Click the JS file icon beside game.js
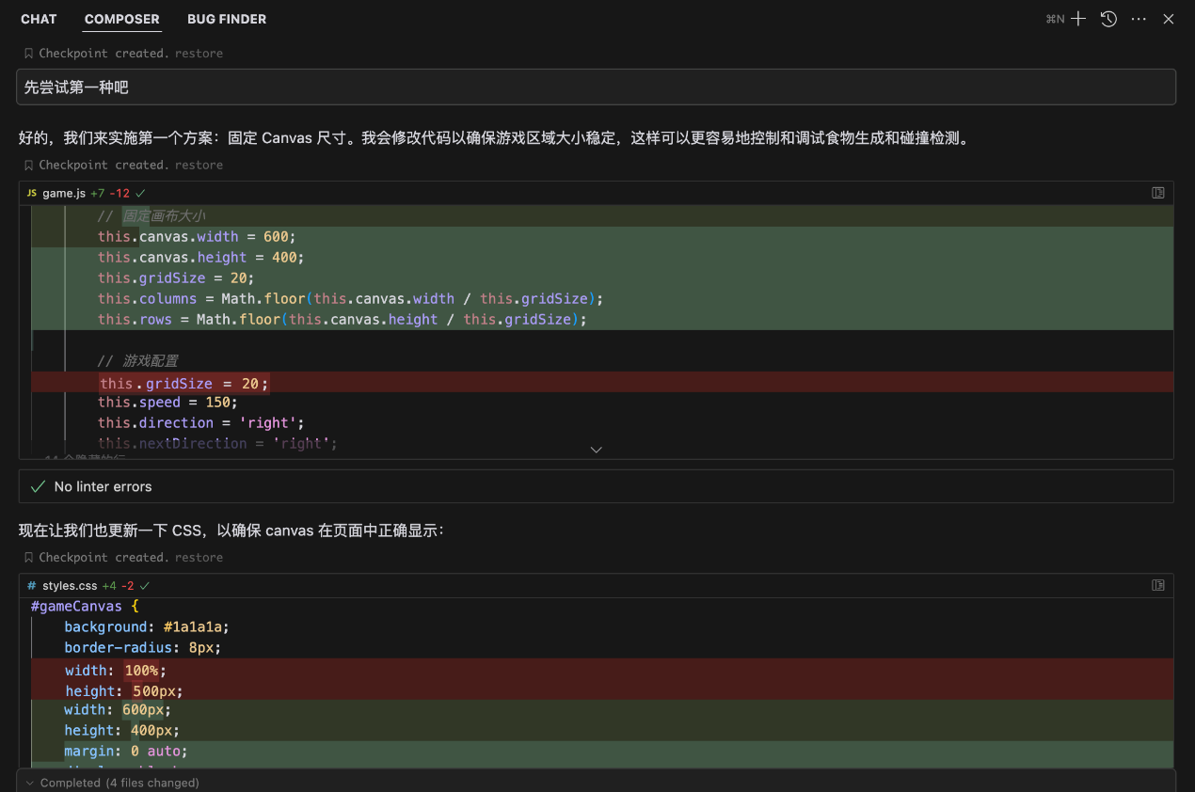Image resolution: width=1195 pixels, height=792 pixels. [x=32, y=193]
